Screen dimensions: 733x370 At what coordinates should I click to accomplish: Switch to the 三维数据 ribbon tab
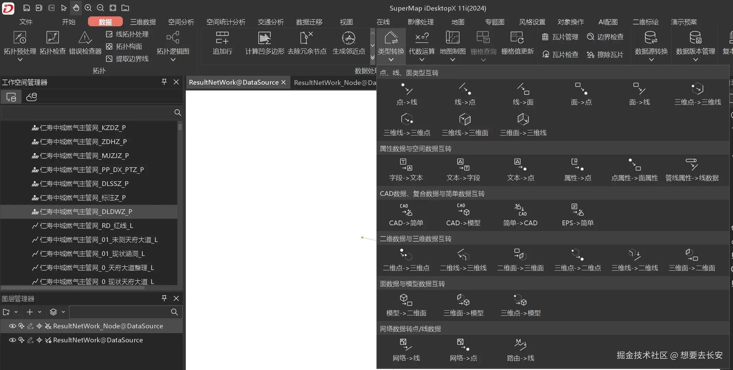(x=143, y=22)
